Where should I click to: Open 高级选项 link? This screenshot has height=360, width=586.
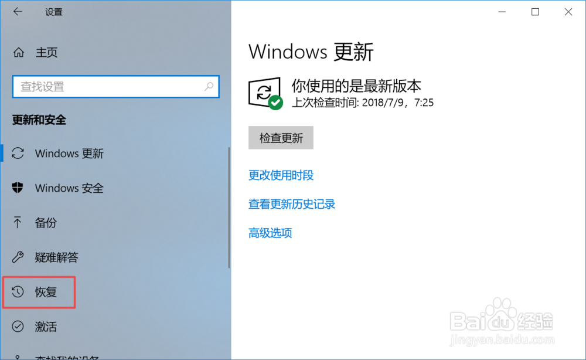pyautogui.click(x=270, y=233)
